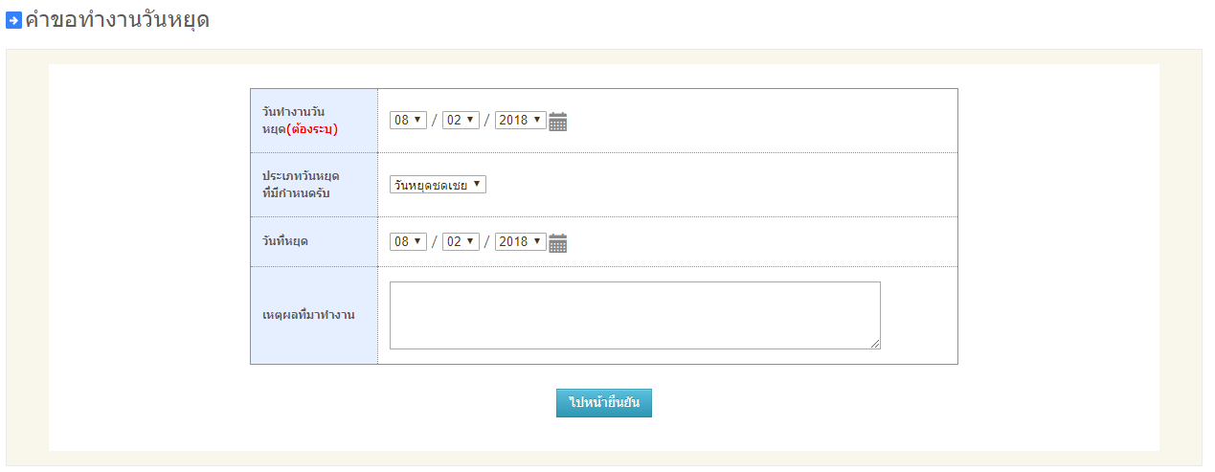This screenshot has height=472, width=1215.
Task: Click the คำขอทำงานวันหยุด page heading
Action: coord(118,20)
